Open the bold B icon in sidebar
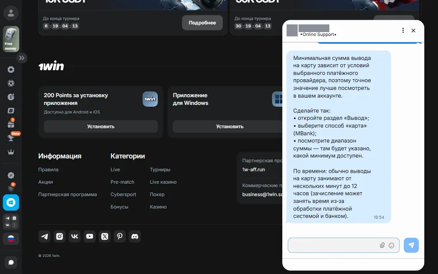 [11, 111]
